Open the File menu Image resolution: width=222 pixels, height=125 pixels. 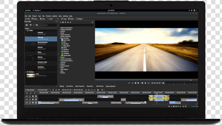tap(26, 16)
